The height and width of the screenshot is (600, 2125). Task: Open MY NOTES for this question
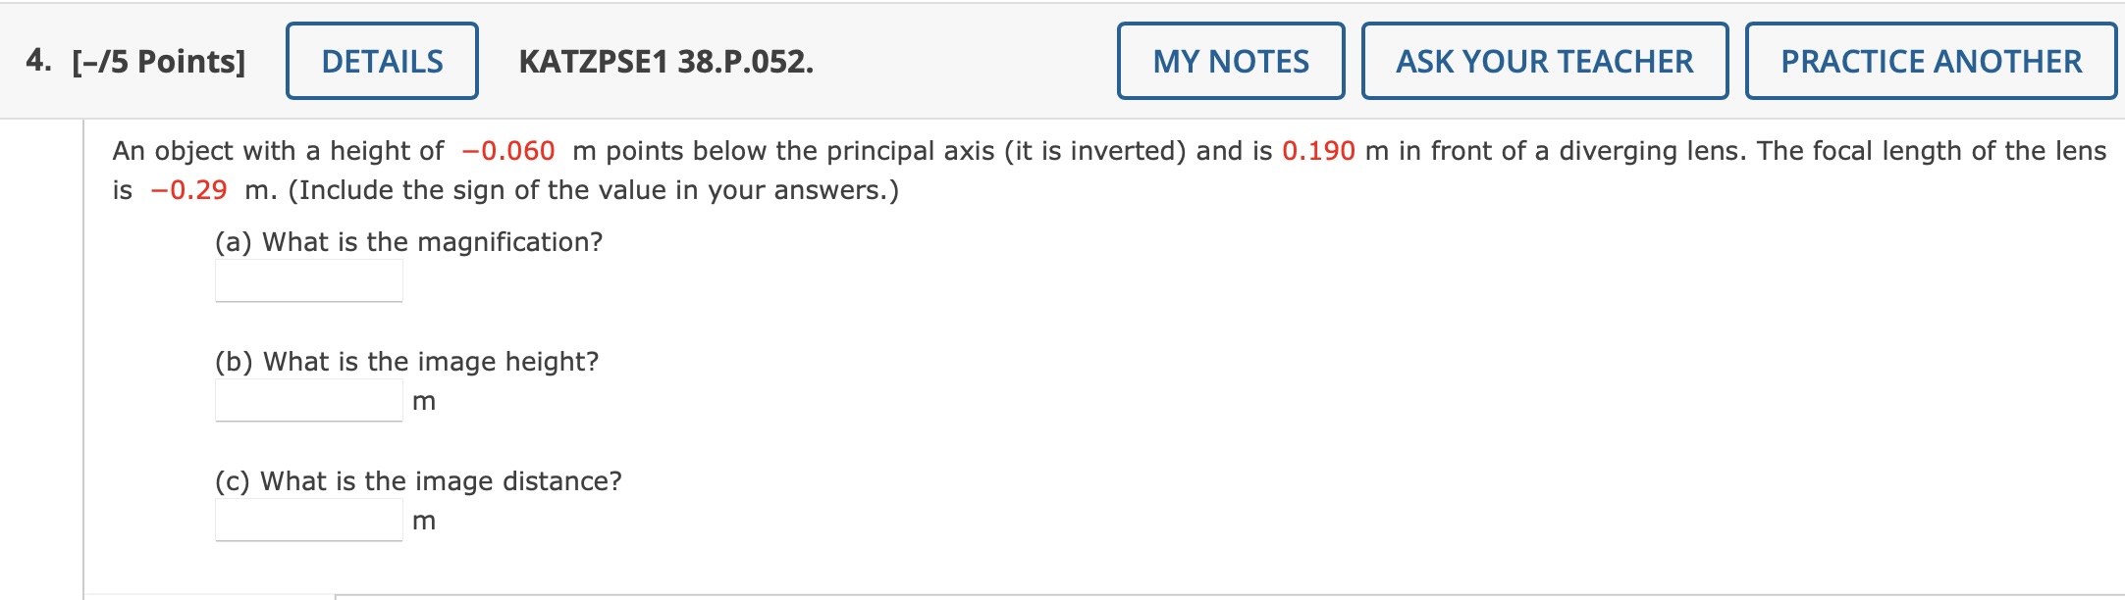click(x=1231, y=61)
